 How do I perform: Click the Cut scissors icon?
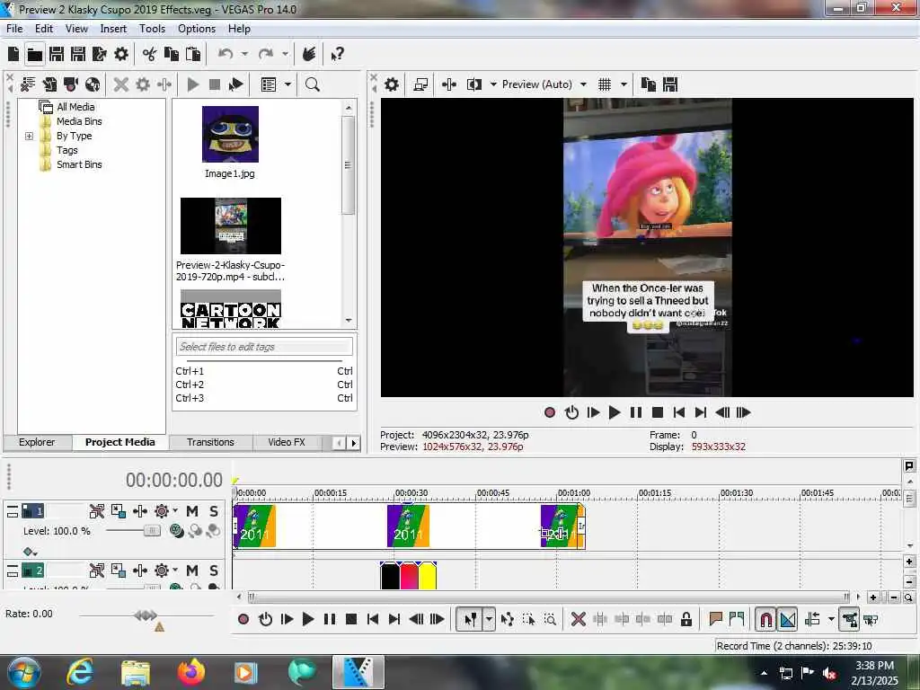click(x=150, y=55)
